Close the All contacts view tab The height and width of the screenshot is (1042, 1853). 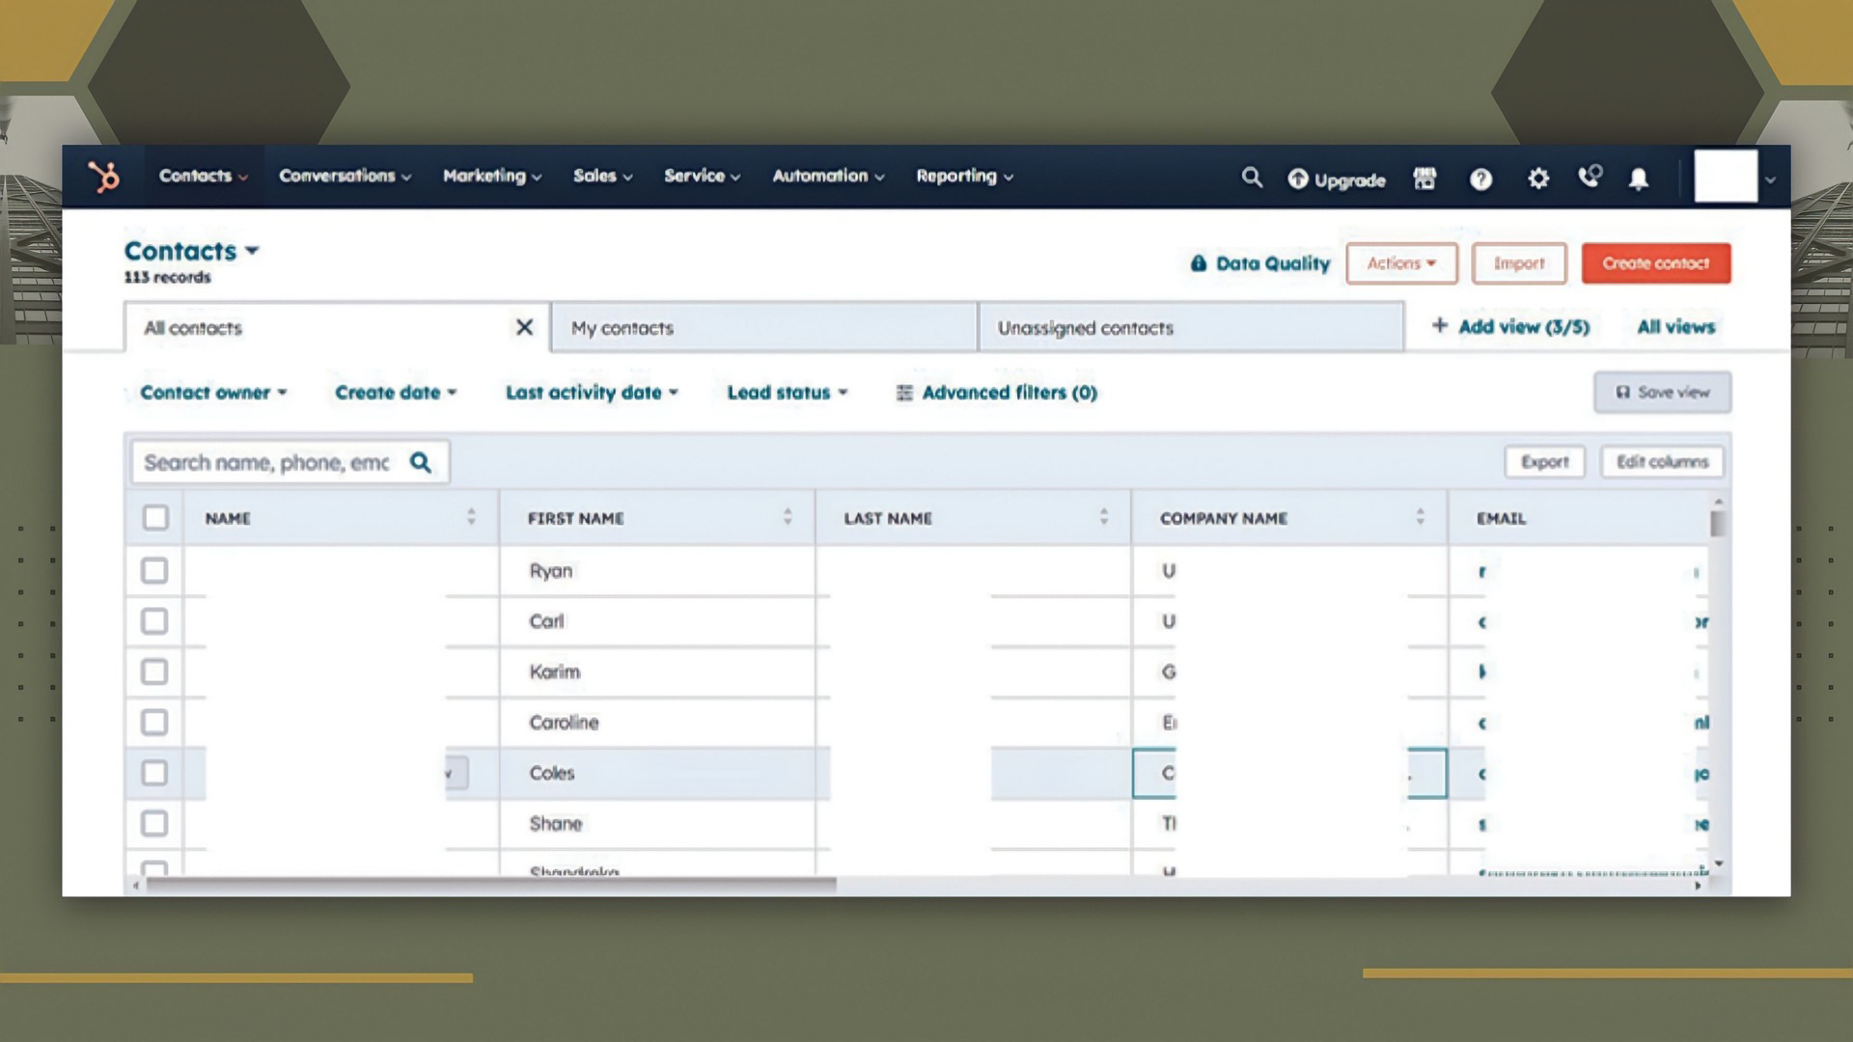click(524, 327)
